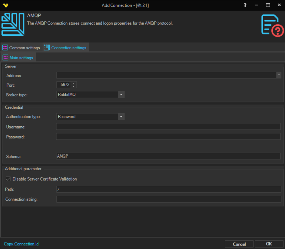Click the AMQP logo icon in header
The height and width of the screenshot is (249, 285).
pyautogui.click(x=13, y=25)
